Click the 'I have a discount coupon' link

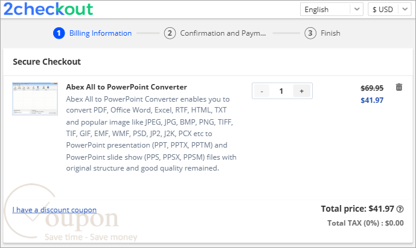(x=54, y=210)
